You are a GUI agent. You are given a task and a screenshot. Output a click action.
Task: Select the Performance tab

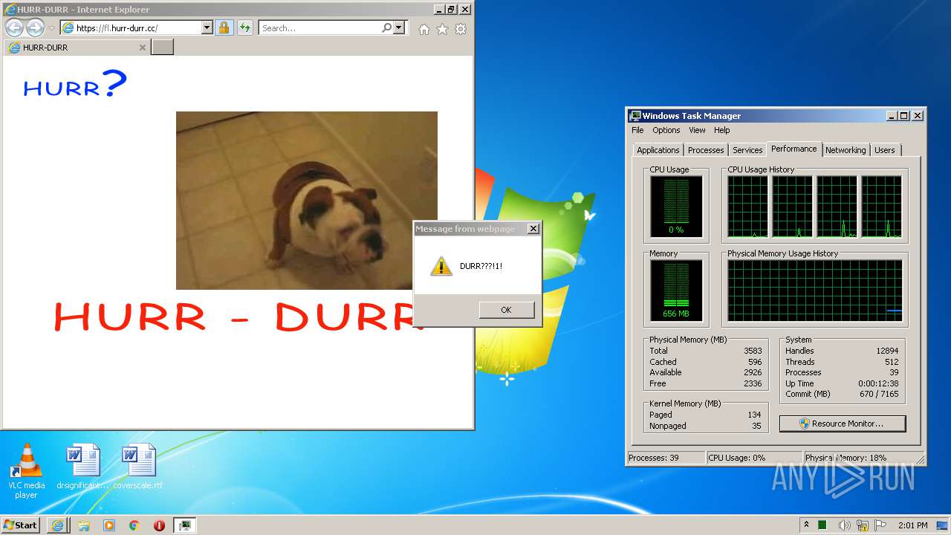tap(794, 149)
